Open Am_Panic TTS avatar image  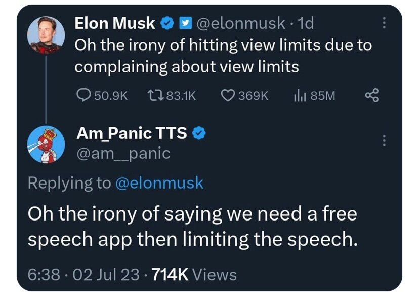[x=46, y=143]
